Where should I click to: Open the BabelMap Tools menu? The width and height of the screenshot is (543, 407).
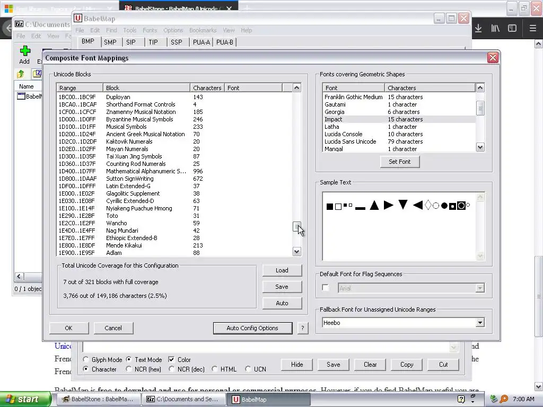pos(129,30)
